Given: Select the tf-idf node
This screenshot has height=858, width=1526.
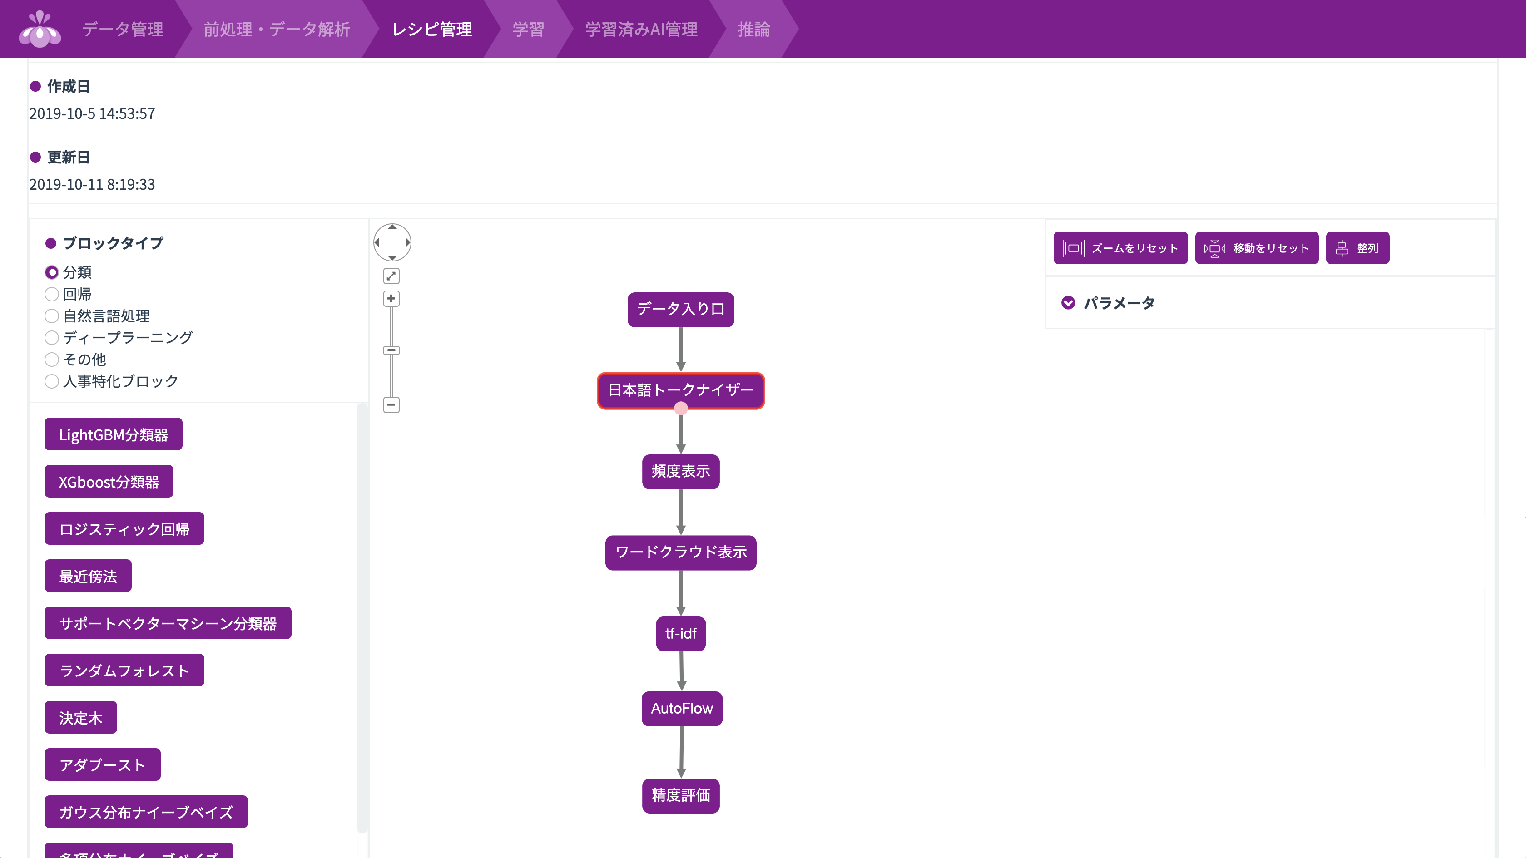Looking at the screenshot, I should point(681,634).
